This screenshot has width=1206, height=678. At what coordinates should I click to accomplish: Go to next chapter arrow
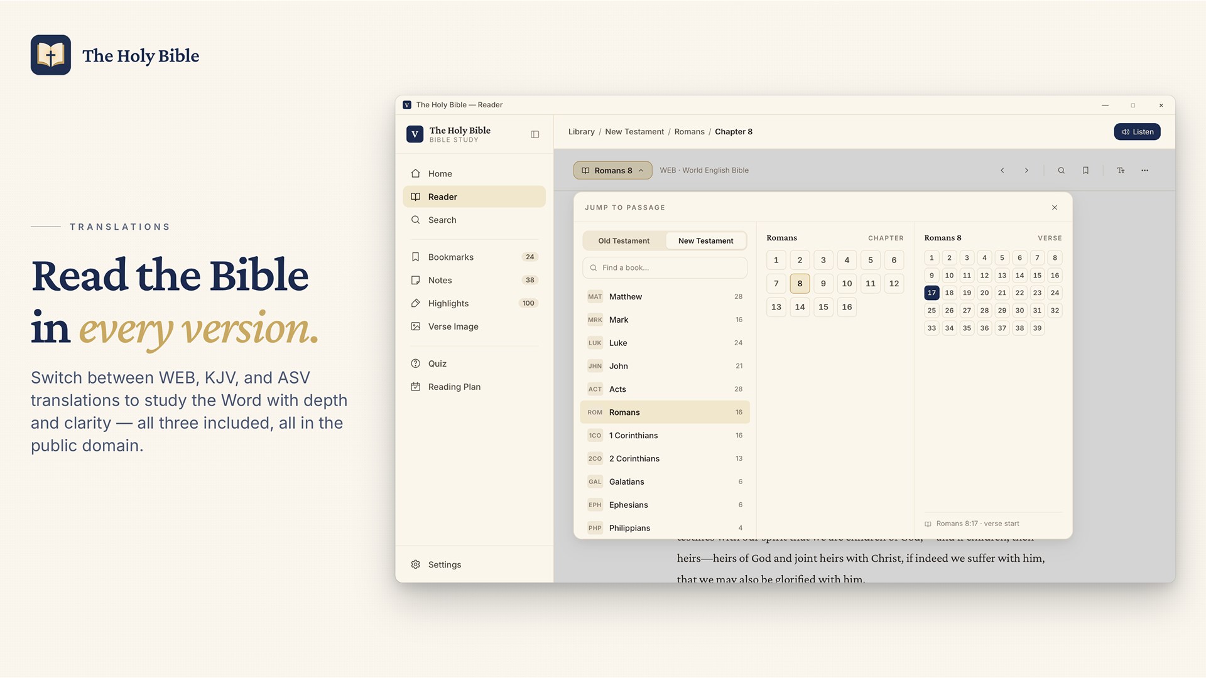click(x=1026, y=171)
